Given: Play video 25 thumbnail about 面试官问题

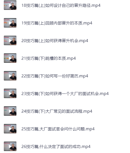Looking at the screenshot, I should point(10,129).
